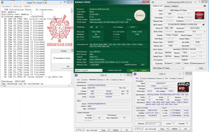Open the CPU #1 / Core #1 dropdown
Screen dimensions: 209x132
[x=89, y=70]
